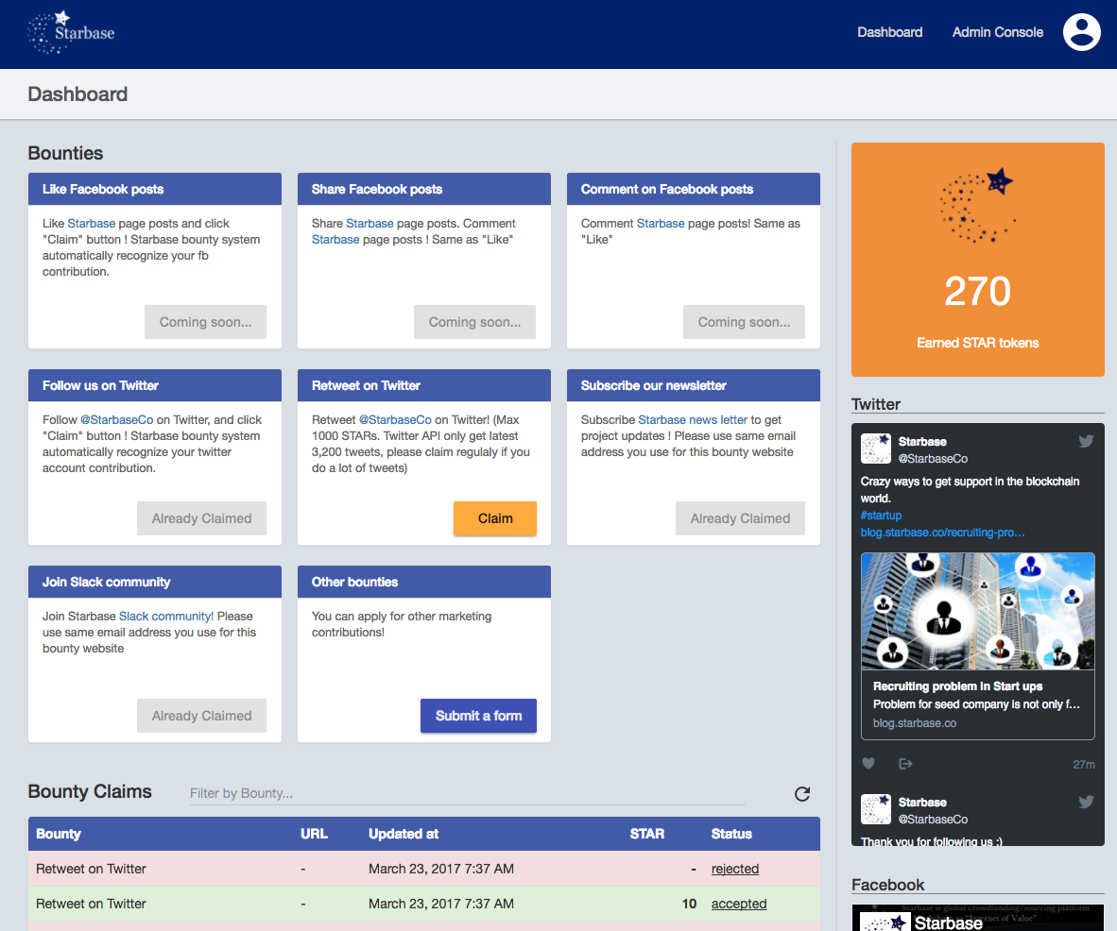Open Starbase link in Comment on Facebook card
The height and width of the screenshot is (931, 1117).
coord(661,224)
